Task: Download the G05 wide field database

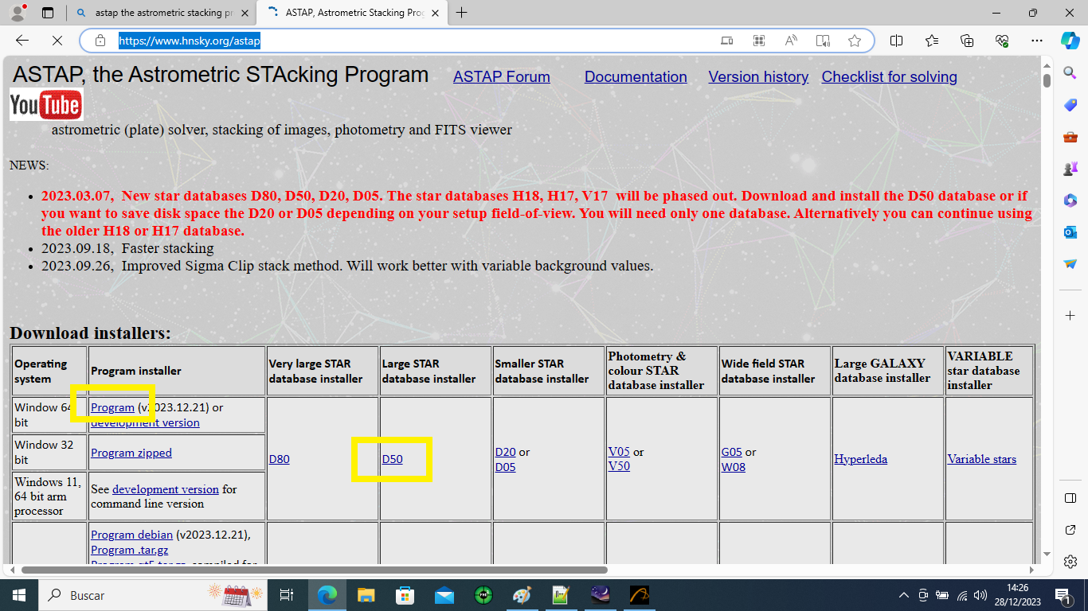Action: [732, 452]
